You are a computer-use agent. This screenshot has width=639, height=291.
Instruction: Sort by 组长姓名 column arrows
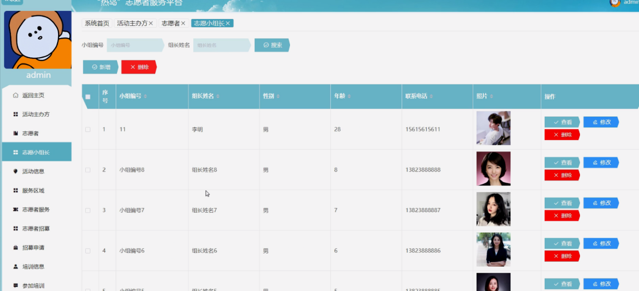point(218,97)
